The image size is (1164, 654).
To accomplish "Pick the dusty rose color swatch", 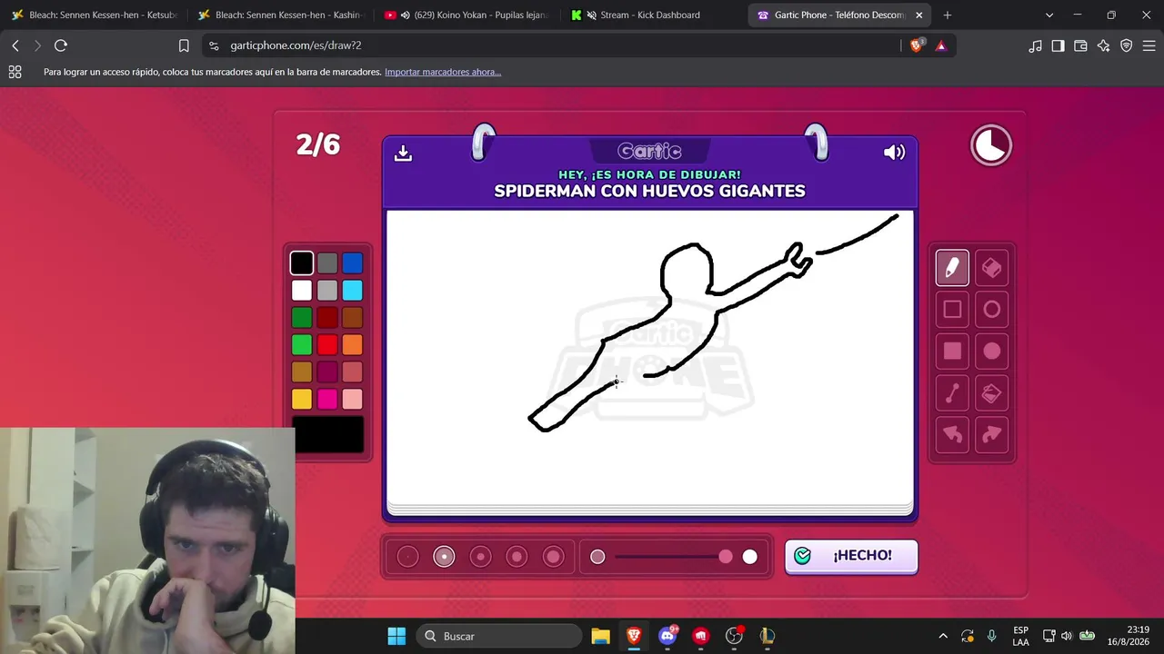I will 353,372.
